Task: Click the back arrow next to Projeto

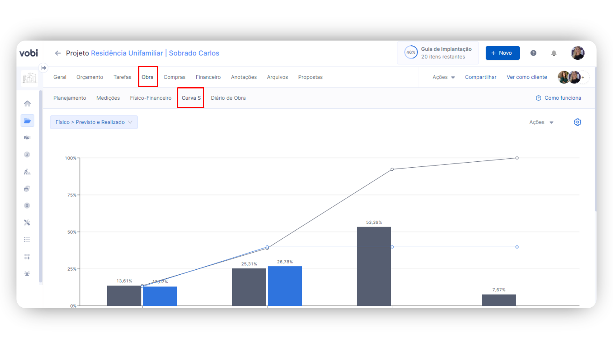Action: [x=58, y=53]
